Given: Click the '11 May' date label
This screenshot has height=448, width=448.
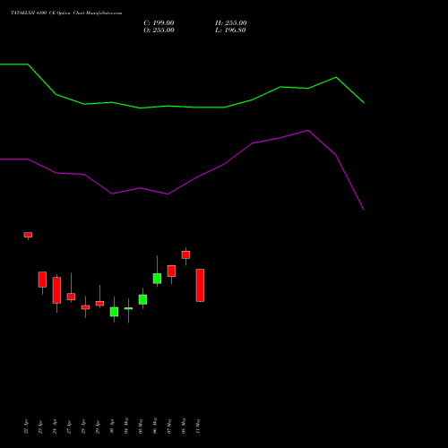Looking at the screenshot, I should [x=198, y=426].
